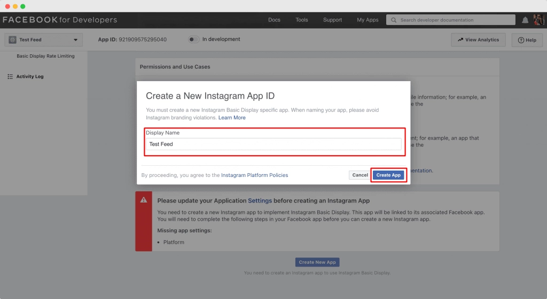Click the red warning triangle icon
Screen dimensions: 547x299
point(144,200)
